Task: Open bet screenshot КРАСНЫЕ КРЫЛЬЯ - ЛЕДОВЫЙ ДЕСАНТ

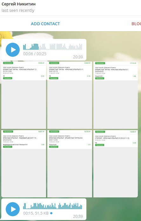Action: click(23, 164)
